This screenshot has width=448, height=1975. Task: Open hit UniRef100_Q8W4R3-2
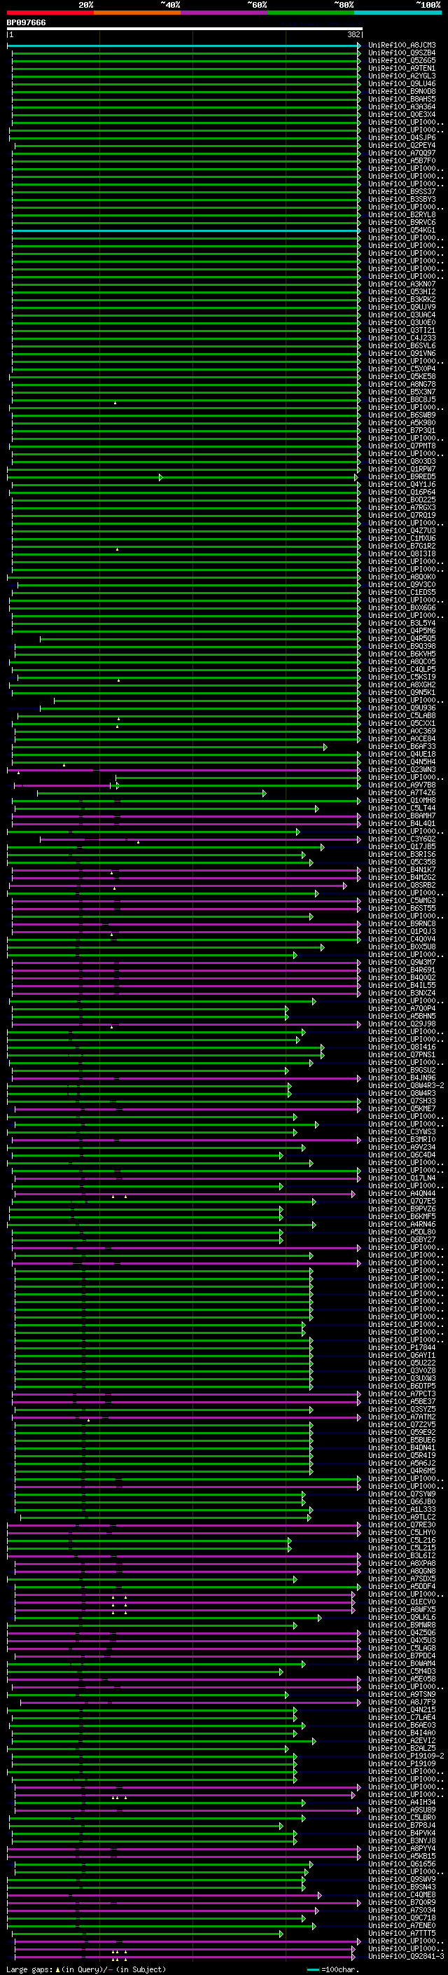click(406, 1086)
